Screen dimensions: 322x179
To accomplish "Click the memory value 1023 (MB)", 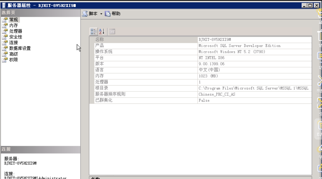I will pos(208,76).
